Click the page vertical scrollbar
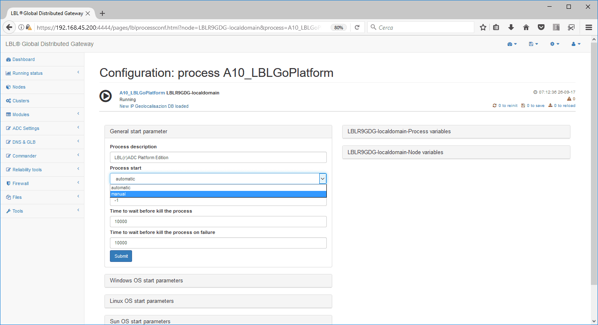Viewport: 598px width, 325px height. 594,163
